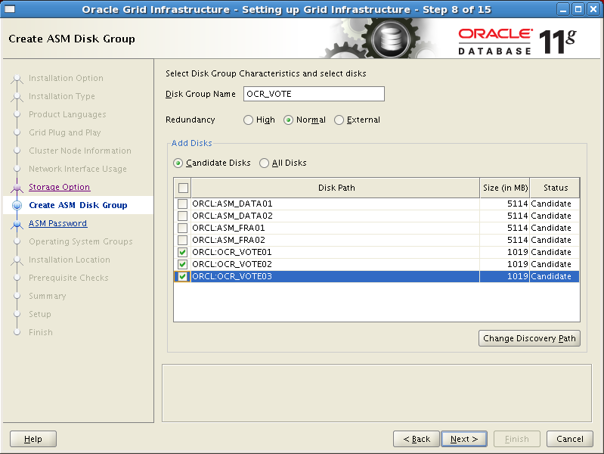Viewport: 604px width, 454px height.
Task: Proceed with the Next button
Action: point(464,439)
